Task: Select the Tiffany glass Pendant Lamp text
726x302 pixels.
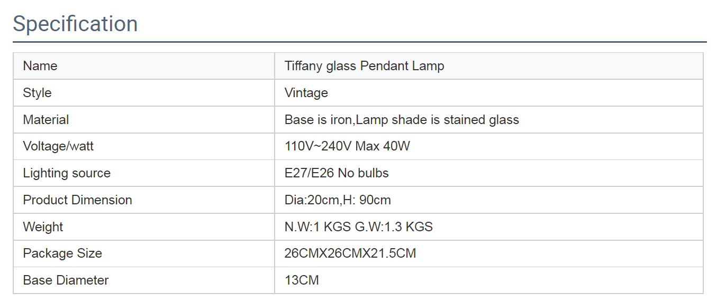Action: pos(364,66)
